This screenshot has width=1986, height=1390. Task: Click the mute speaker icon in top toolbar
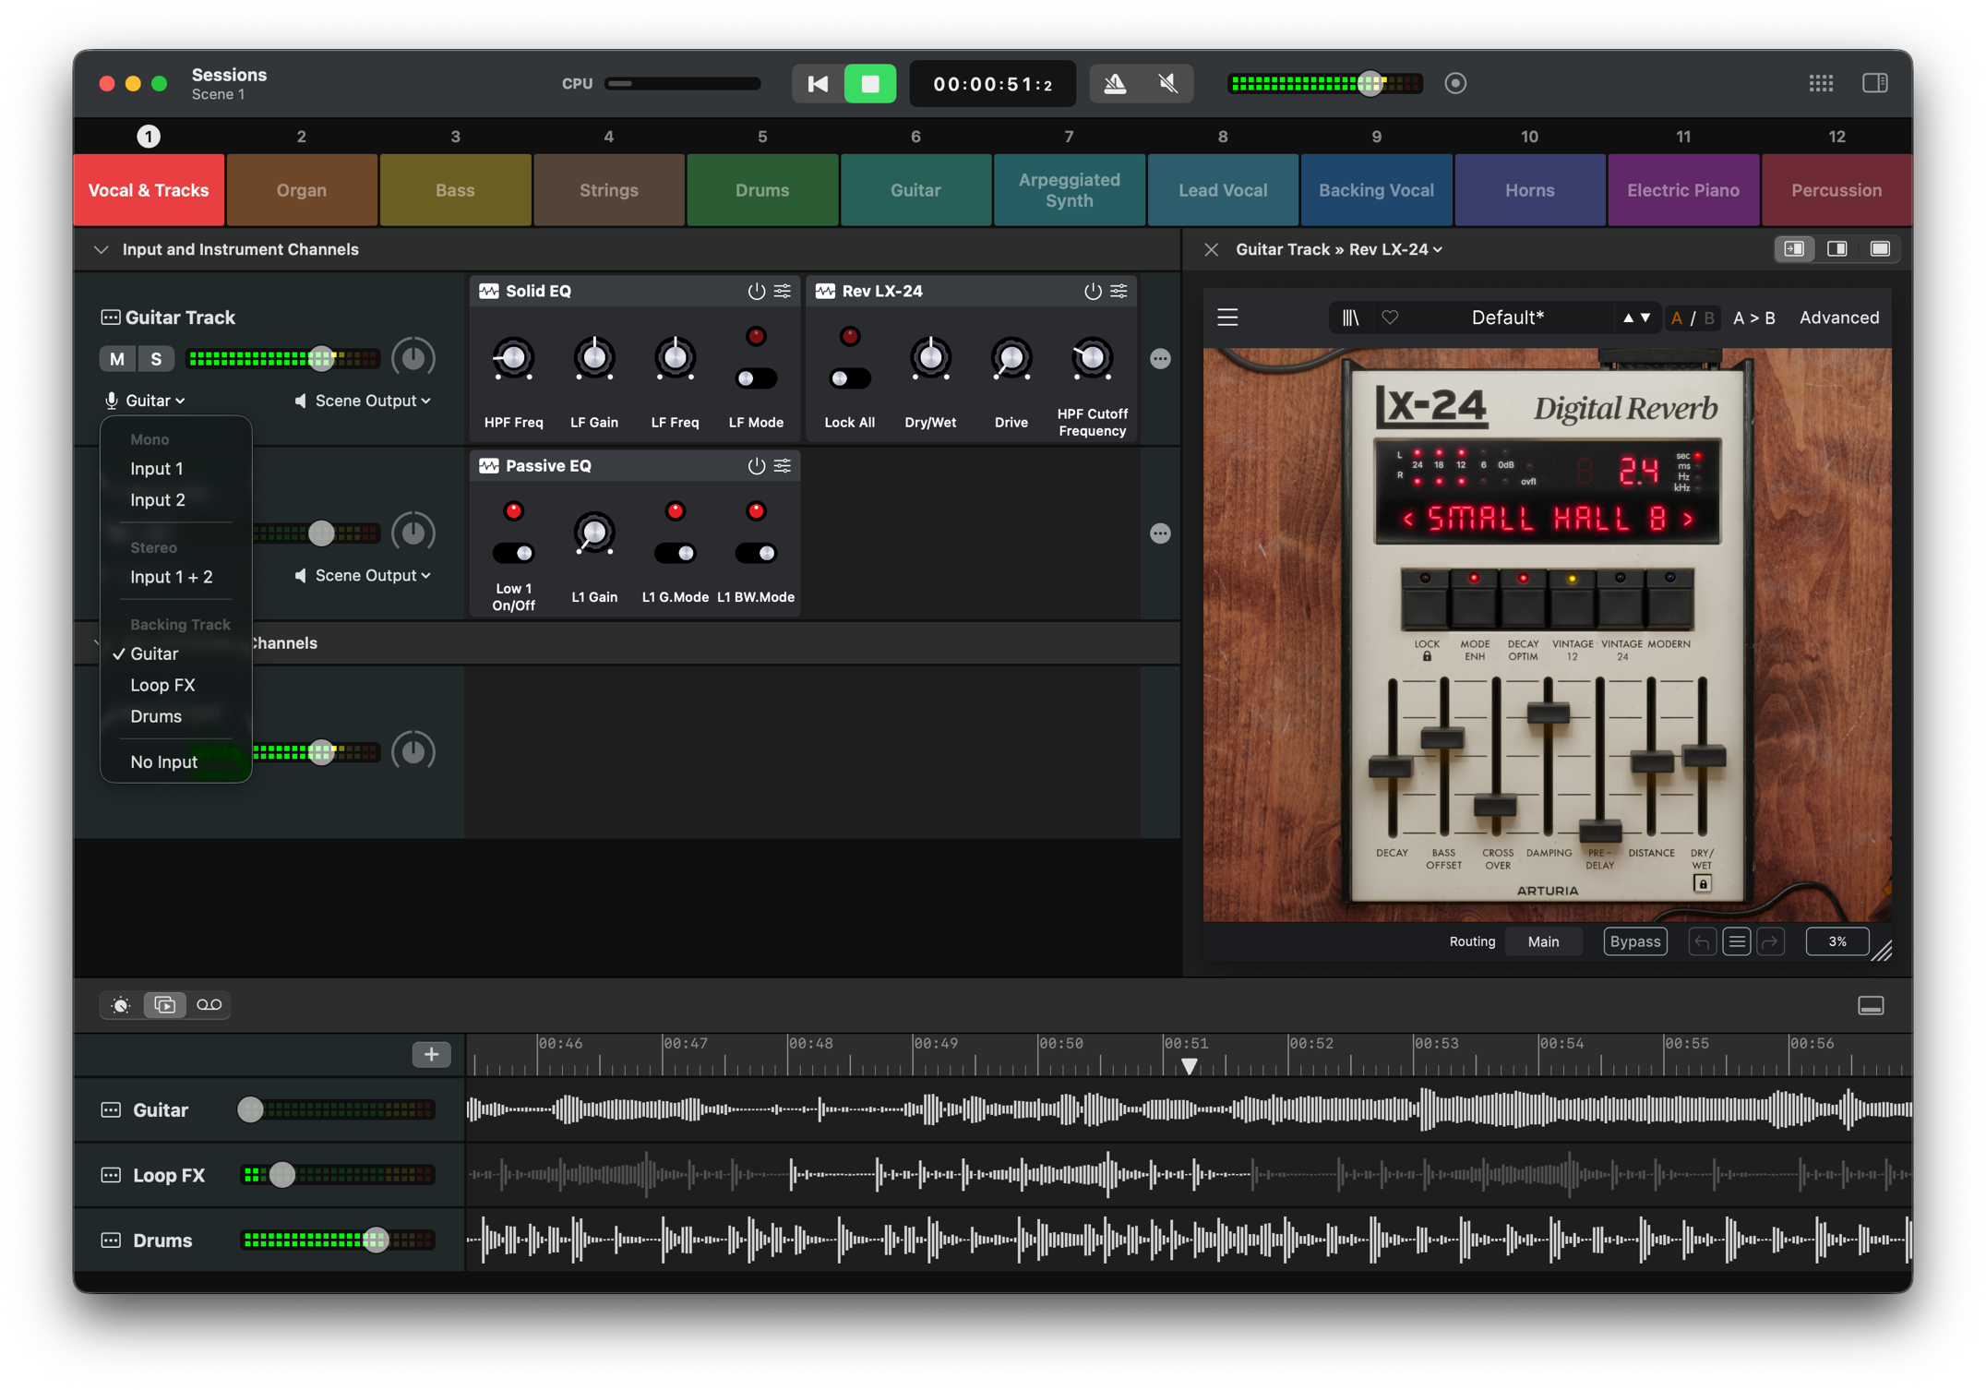coord(1167,84)
